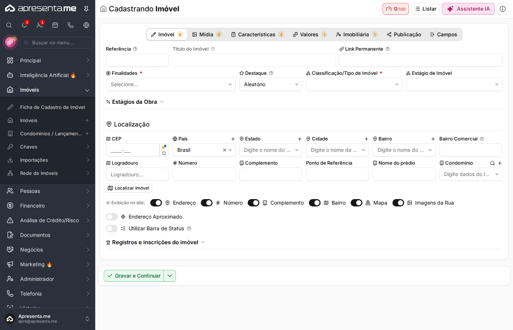Viewport: 513px width, 330px height.
Task: Switch to the Valores tab
Action: 310,34
